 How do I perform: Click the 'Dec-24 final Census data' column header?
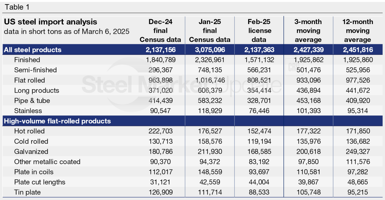160,30
